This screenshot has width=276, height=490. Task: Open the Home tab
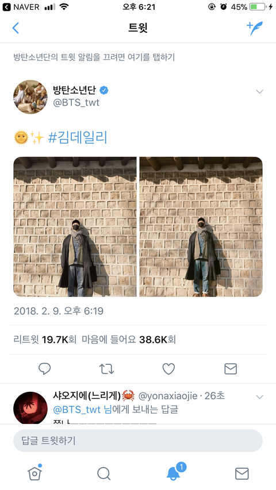34,473
